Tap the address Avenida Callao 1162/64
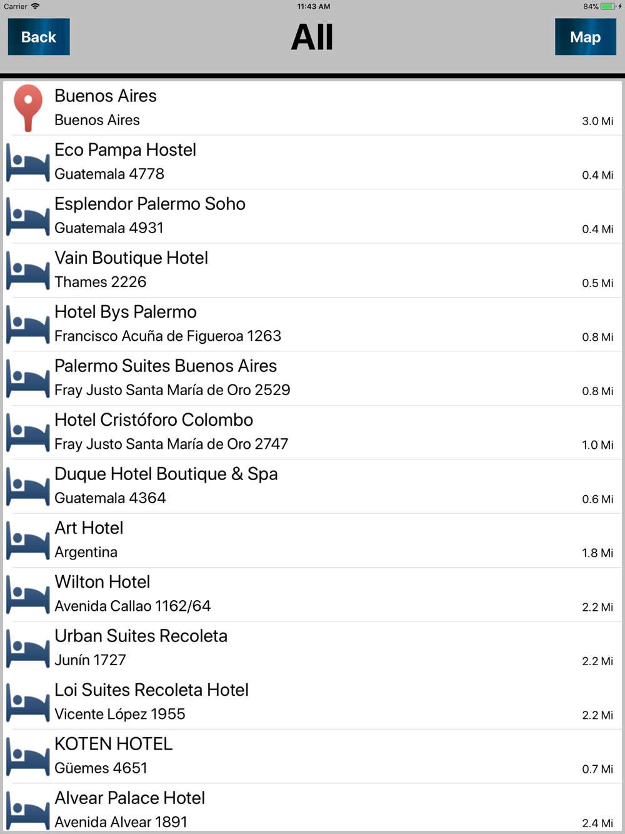The width and height of the screenshot is (625, 834). (x=132, y=606)
